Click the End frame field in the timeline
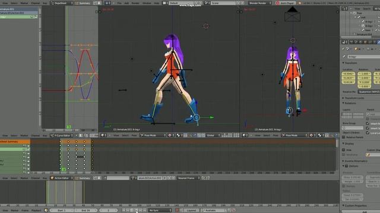 [85, 211]
